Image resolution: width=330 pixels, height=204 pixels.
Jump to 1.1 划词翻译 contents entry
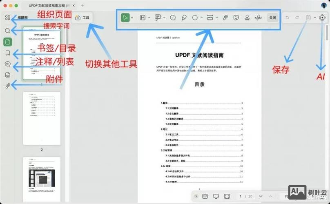[x=204, y=108]
